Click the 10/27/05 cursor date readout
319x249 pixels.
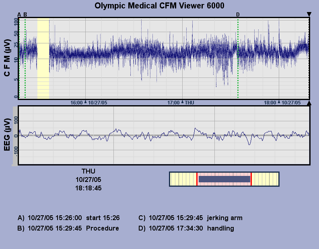[88, 180]
